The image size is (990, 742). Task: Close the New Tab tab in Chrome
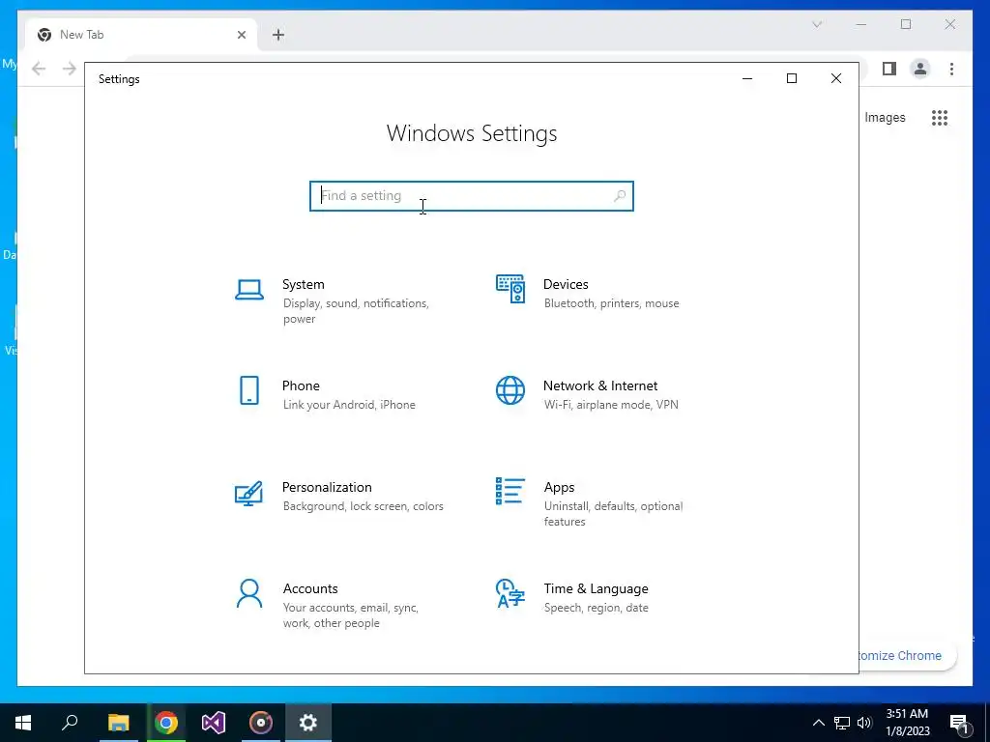pyautogui.click(x=241, y=35)
